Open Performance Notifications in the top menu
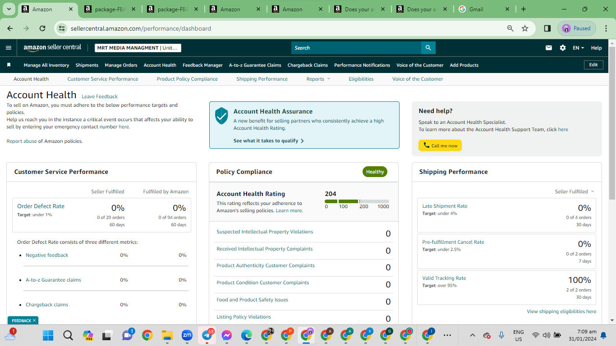 point(362,65)
